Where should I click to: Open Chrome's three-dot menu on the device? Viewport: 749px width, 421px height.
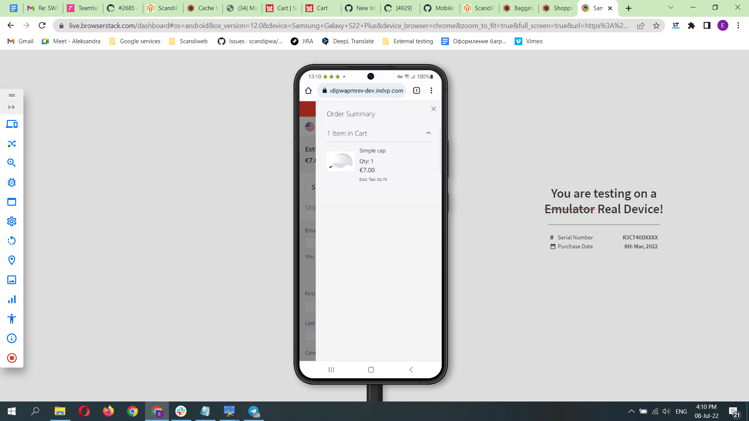[x=431, y=90]
